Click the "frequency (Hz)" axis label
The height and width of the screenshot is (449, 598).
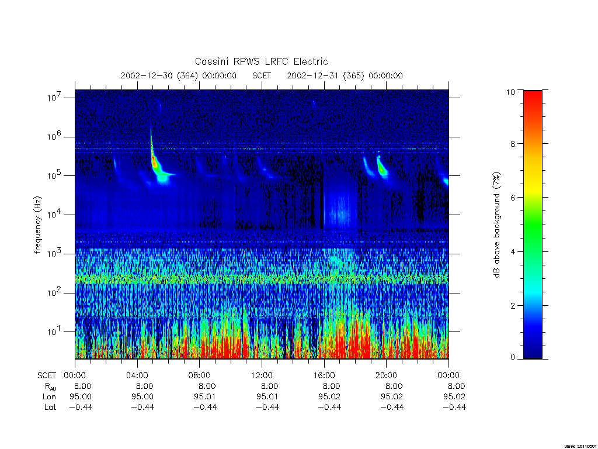pyautogui.click(x=38, y=225)
